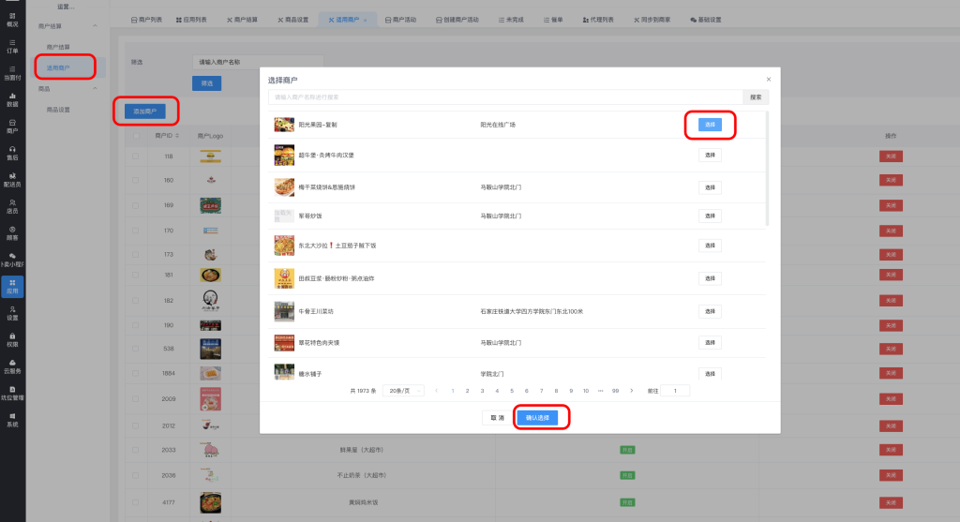
Task: Click the merchant name search field in dialog
Action: 505,97
